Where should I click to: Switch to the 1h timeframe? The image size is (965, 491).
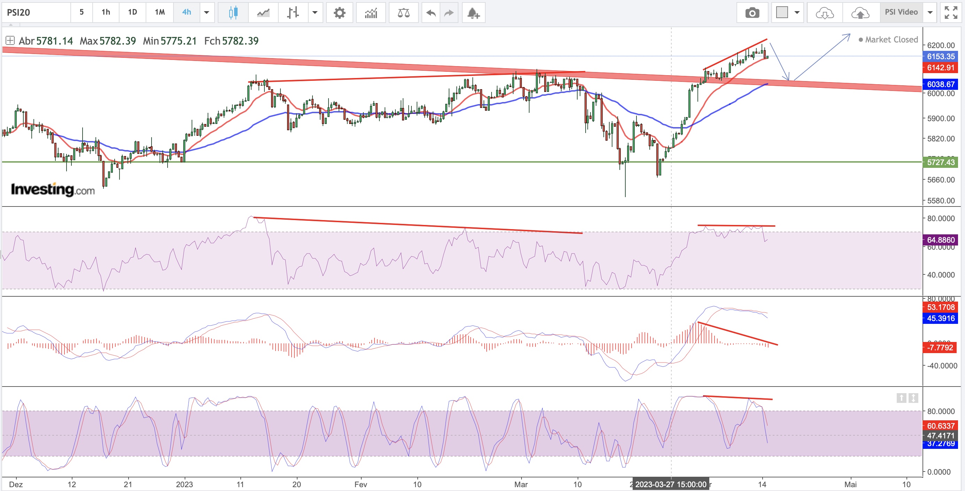[x=106, y=12]
